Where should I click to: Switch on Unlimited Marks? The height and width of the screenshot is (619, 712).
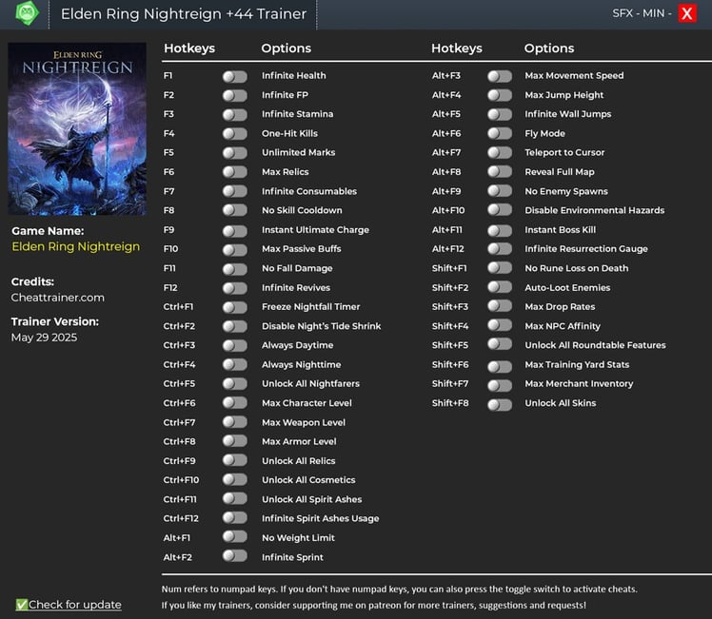(235, 153)
